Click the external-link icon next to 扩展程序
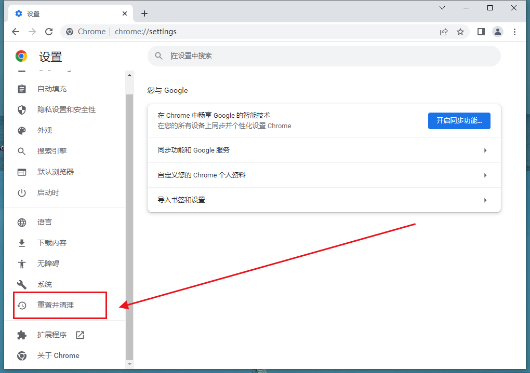 tap(80, 335)
